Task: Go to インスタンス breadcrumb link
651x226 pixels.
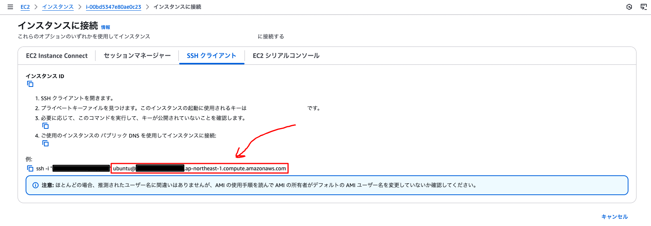Action: tap(58, 7)
